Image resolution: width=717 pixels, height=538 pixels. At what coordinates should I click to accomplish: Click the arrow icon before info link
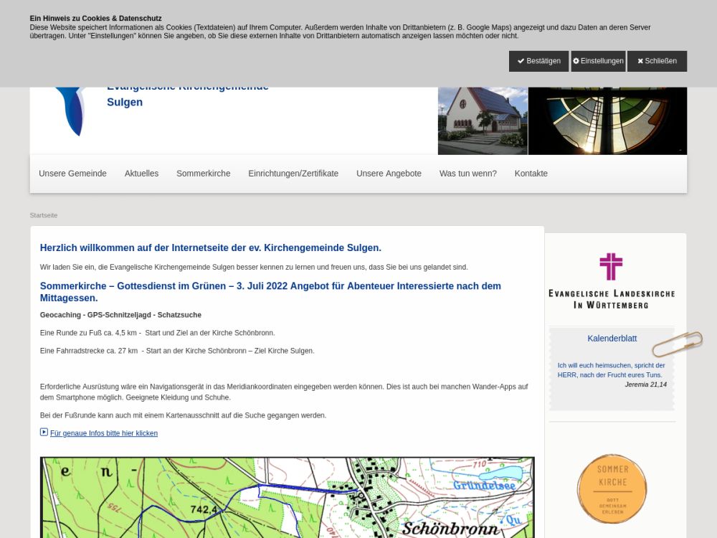coord(44,433)
